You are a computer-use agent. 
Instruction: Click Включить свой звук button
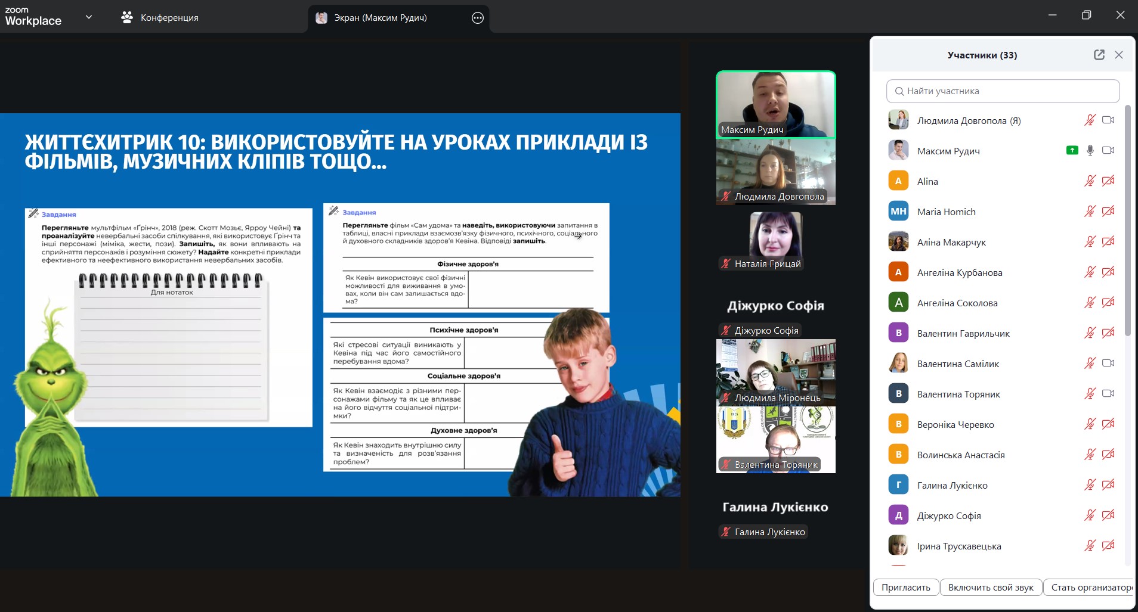pyautogui.click(x=991, y=587)
